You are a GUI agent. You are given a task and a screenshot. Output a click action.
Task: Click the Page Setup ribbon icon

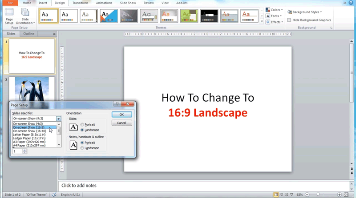(x=9, y=16)
